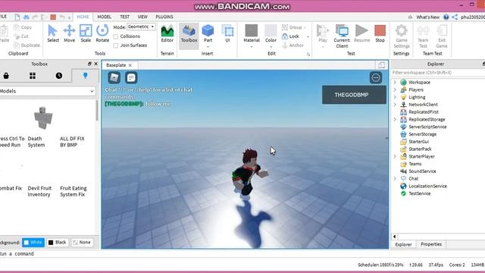Image resolution: width=485 pixels, height=273 pixels.
Task: Toggle in-game chat icon
Action: pos(131,77)
